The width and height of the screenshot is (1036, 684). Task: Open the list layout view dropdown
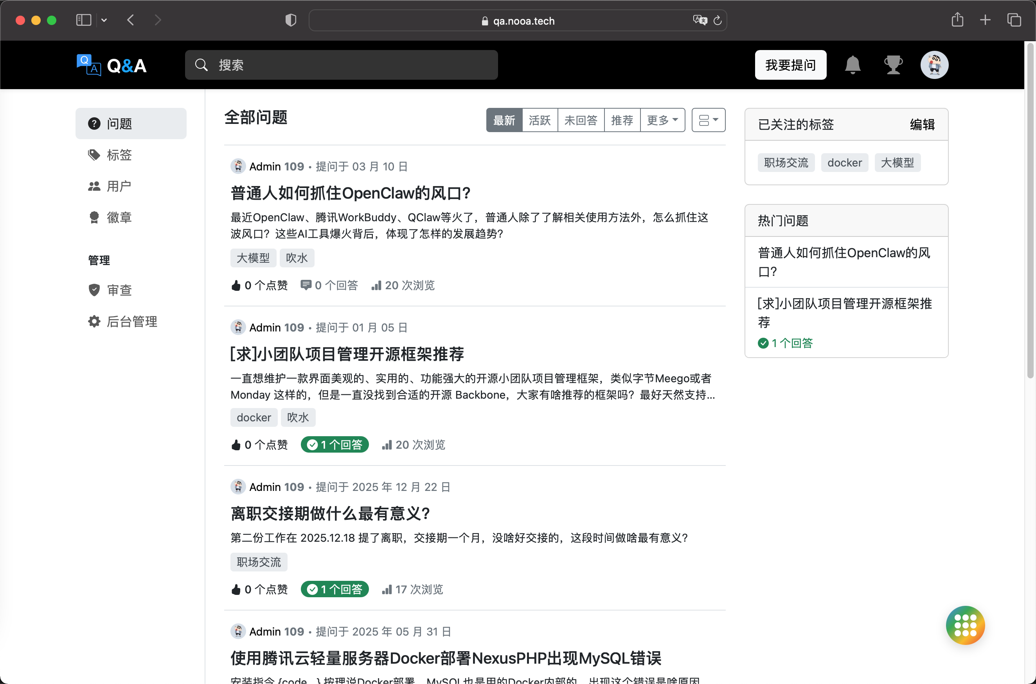(708, 120)
